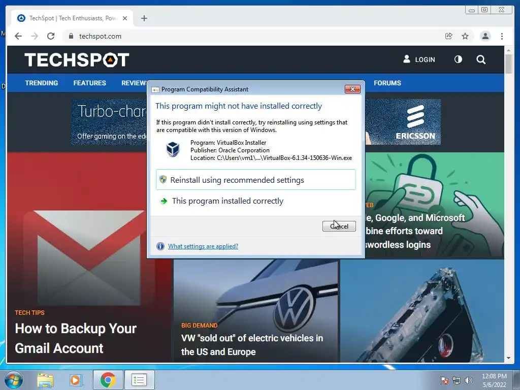Reload the techspot.com page

[51, 36]
